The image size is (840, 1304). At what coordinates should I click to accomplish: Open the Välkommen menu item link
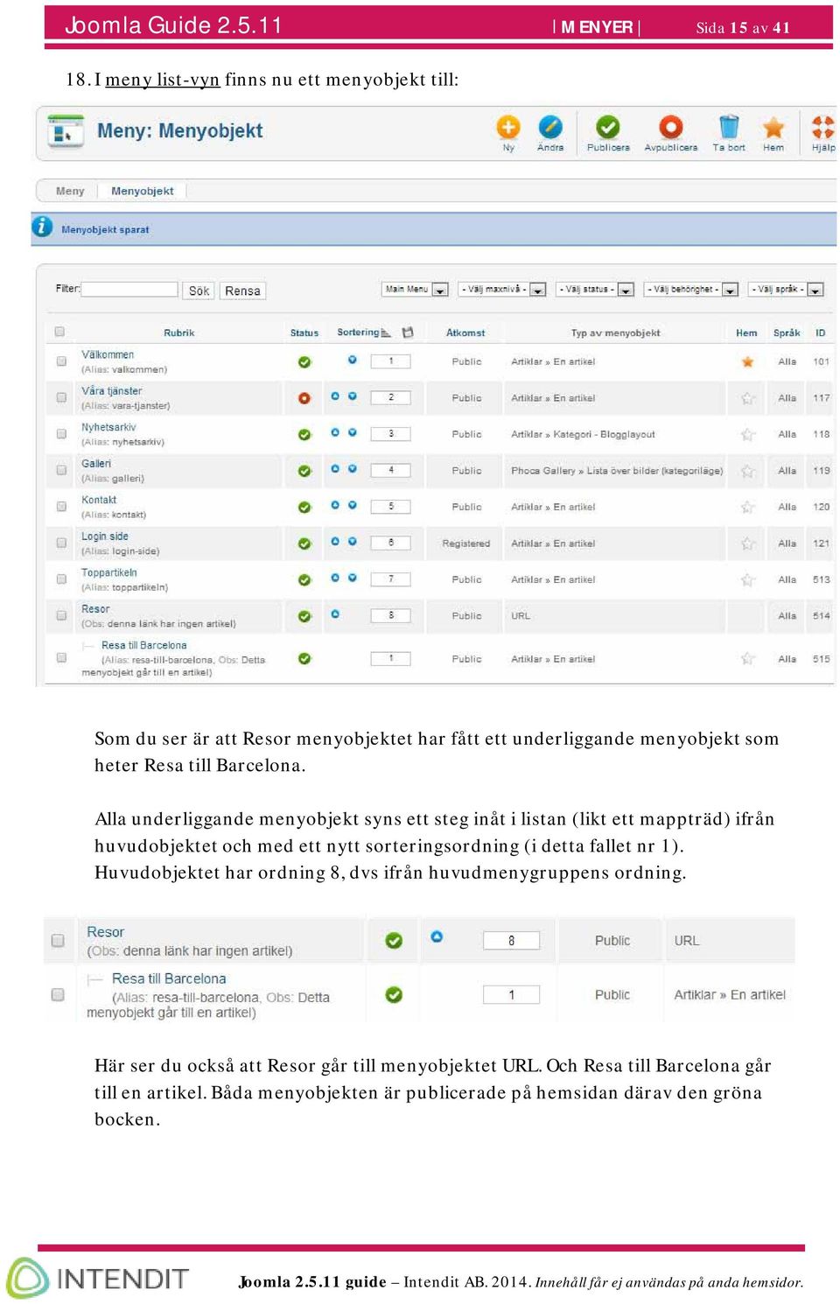pyautogui.click(x=108, y=354)
